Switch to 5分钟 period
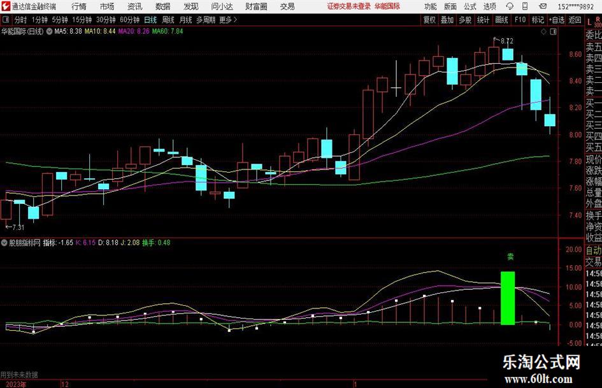This screenshot has height=388, width=602. pyautogui.click(x=60, y=20)
